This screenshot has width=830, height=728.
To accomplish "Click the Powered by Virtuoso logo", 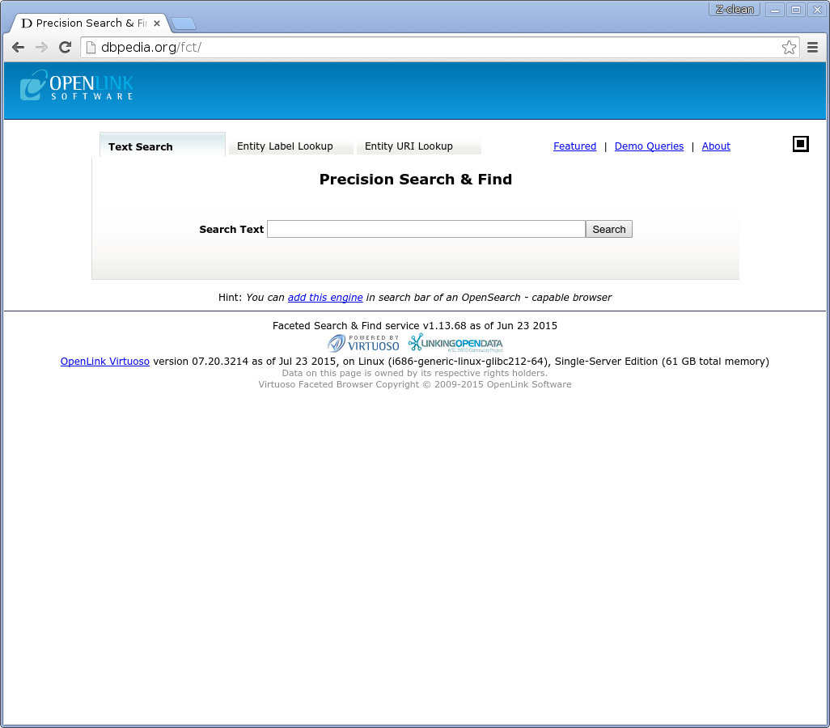I will pos(364,343).
